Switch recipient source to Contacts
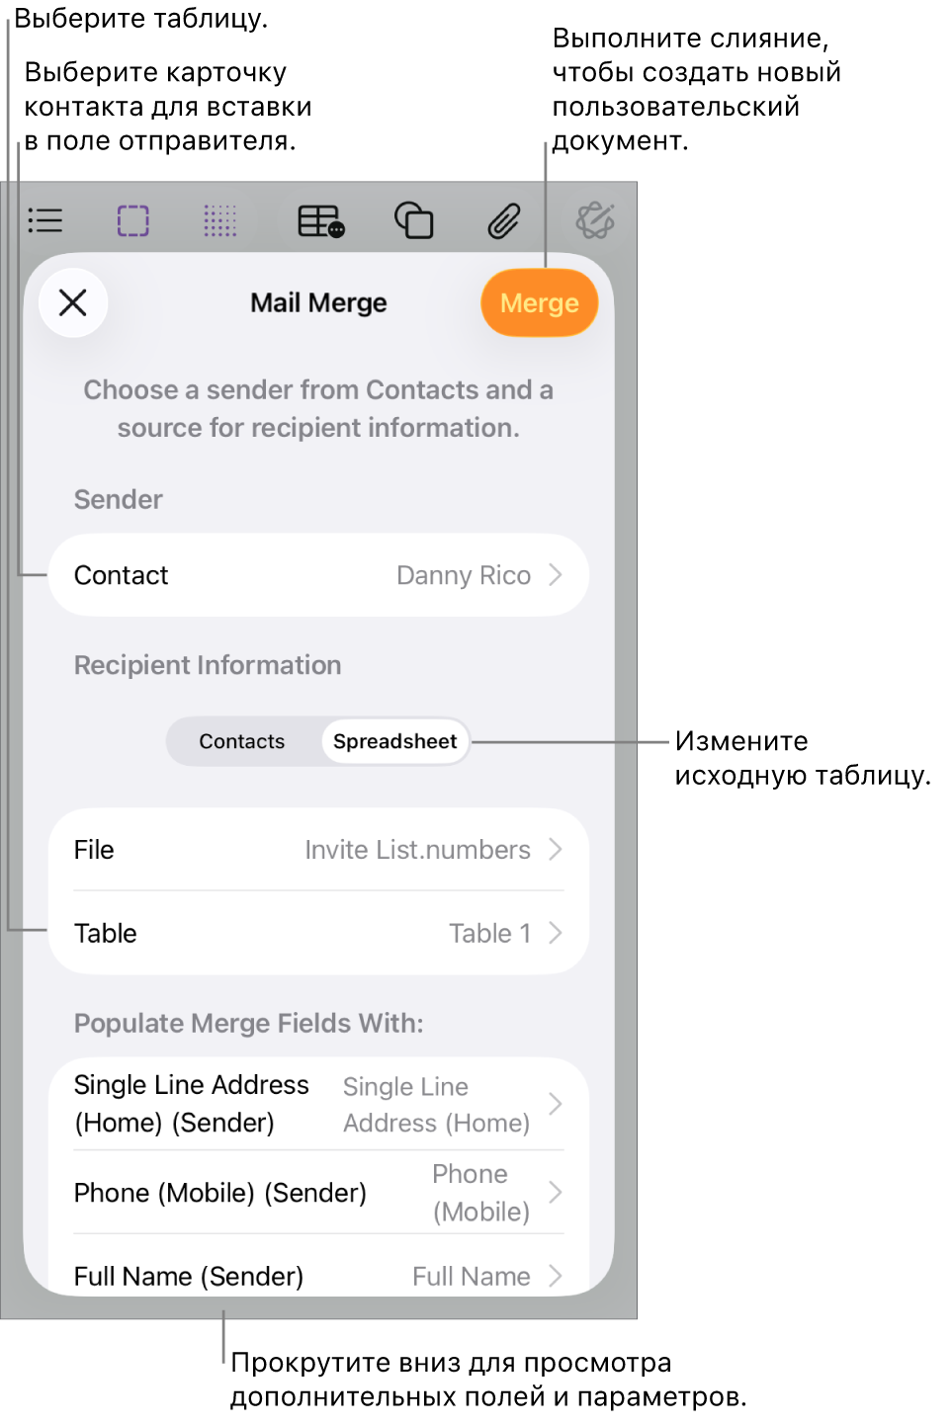Screen dimensions: 952x1425 click(x=242, y=741)
